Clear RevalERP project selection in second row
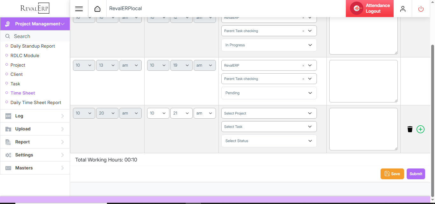Screen dimensions: 435x204 [x=303, y=66]
